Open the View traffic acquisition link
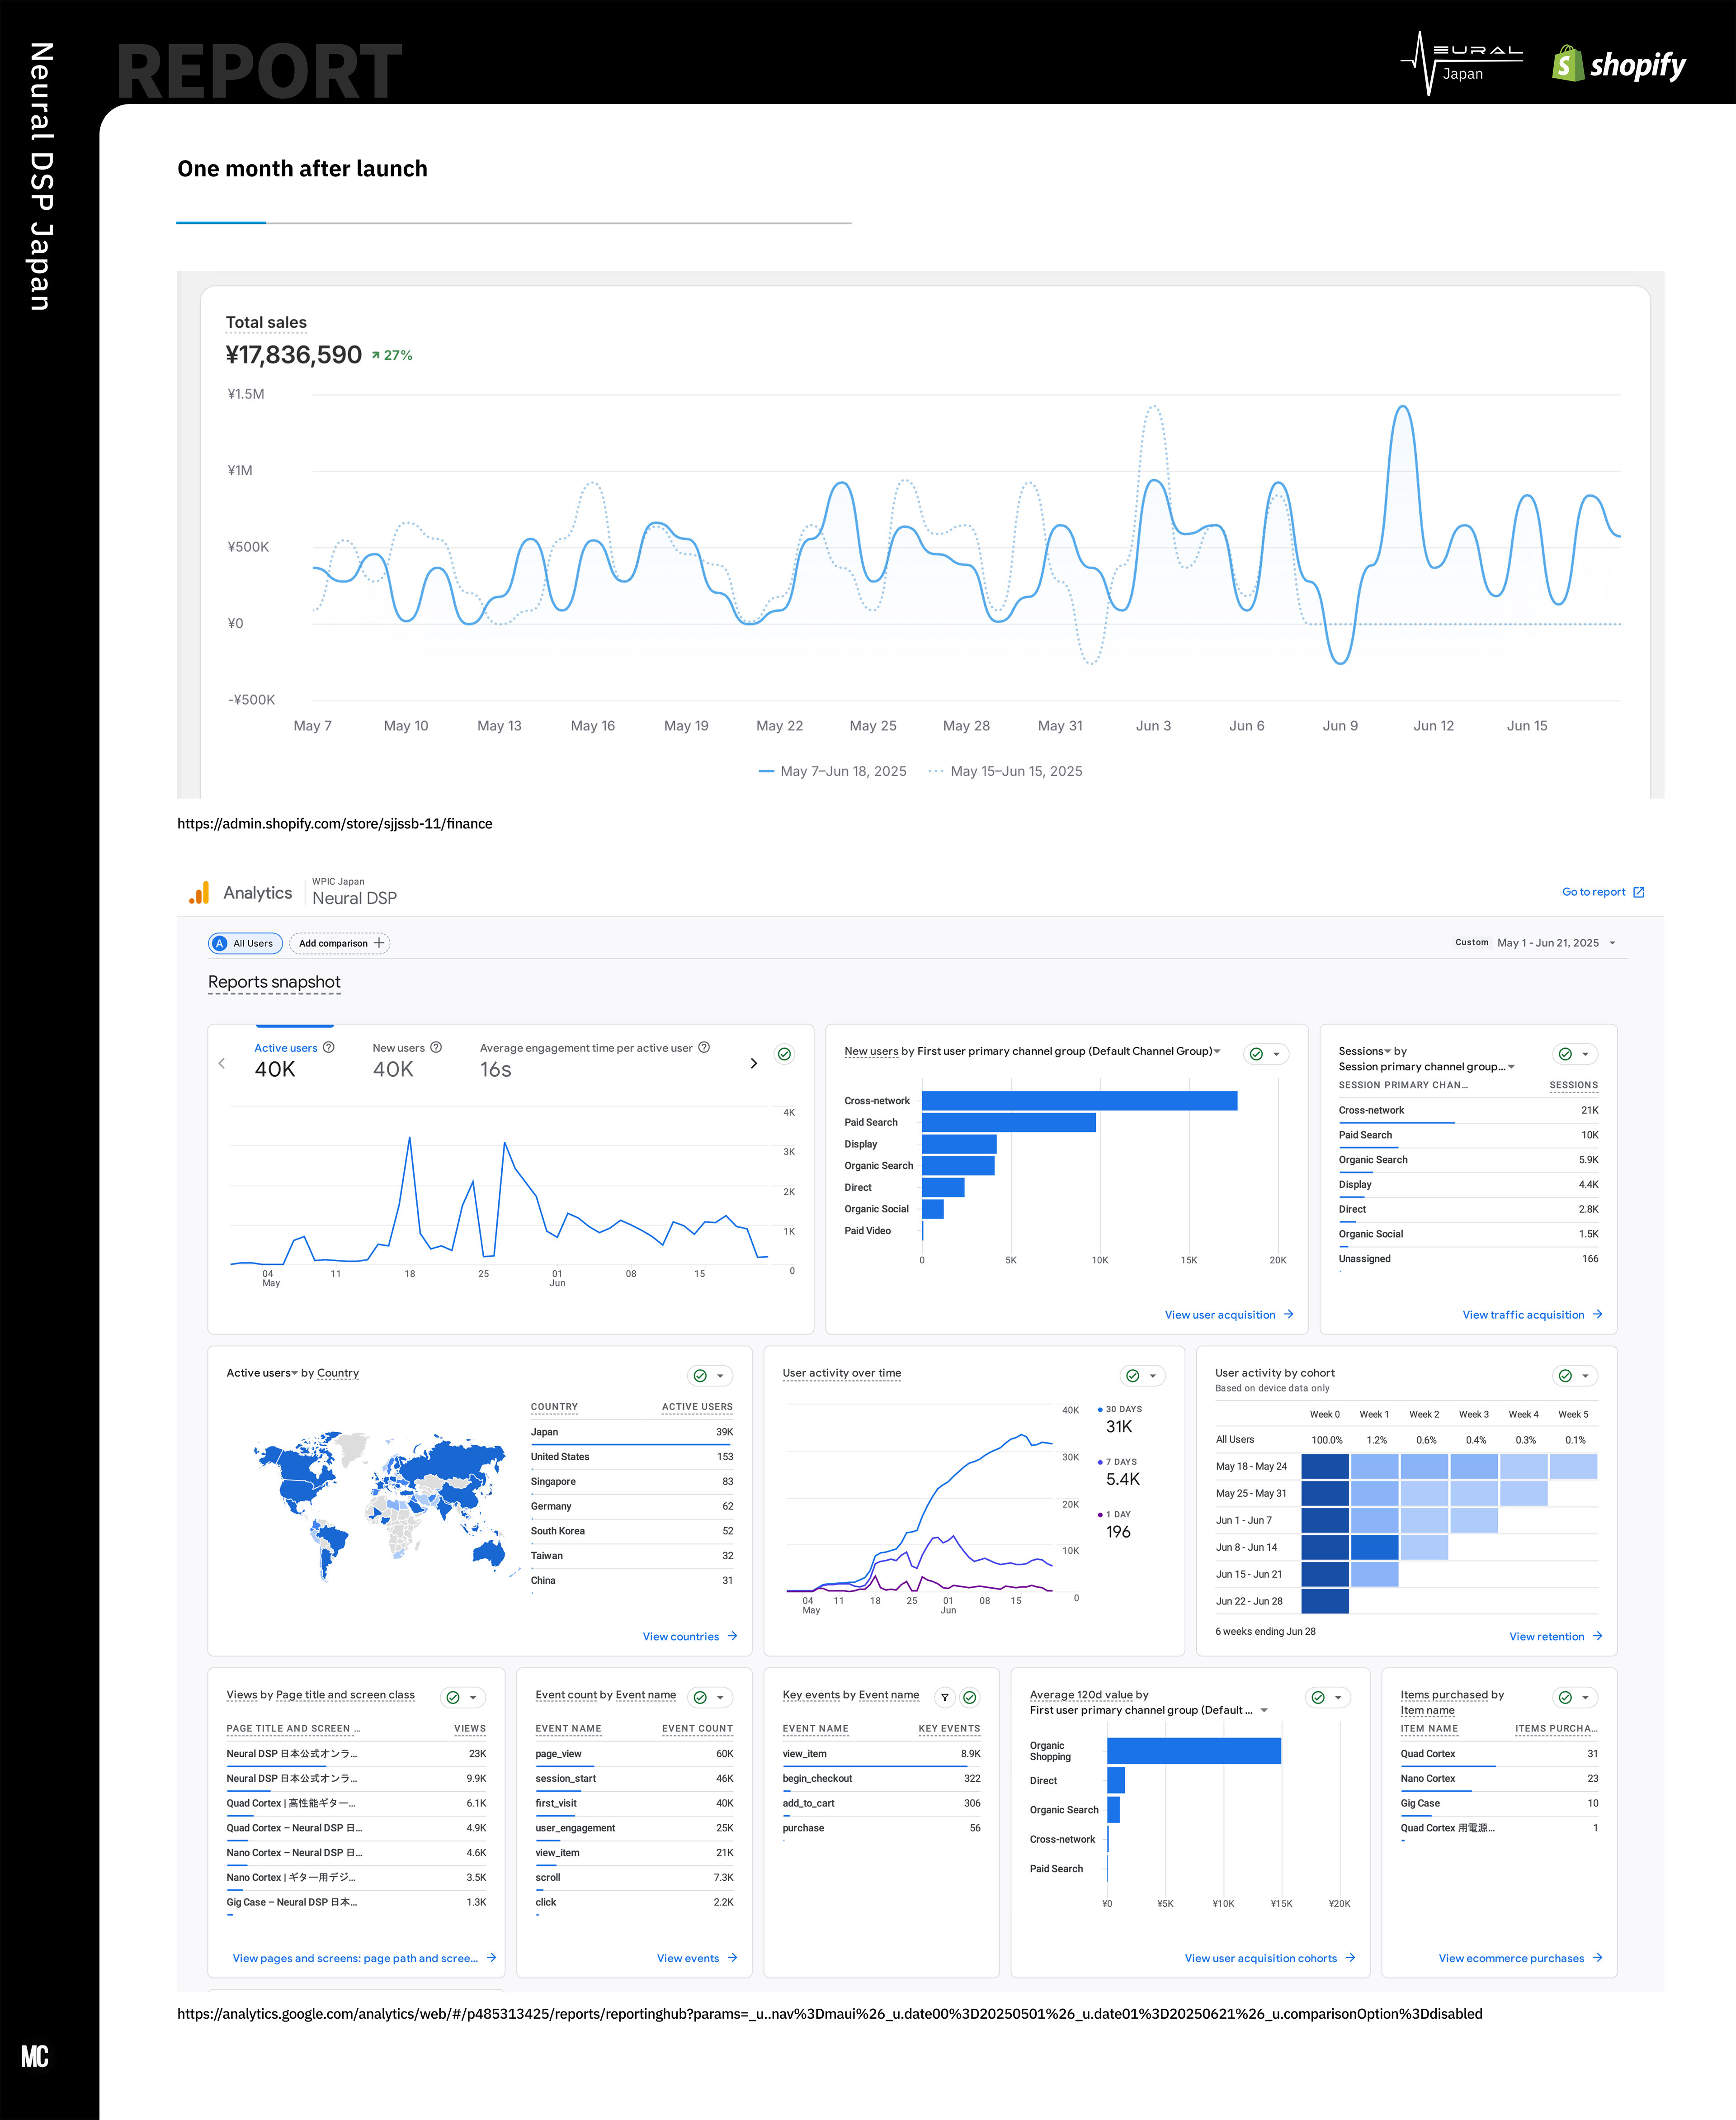1736x2120 pixels. [1532, 1315]
